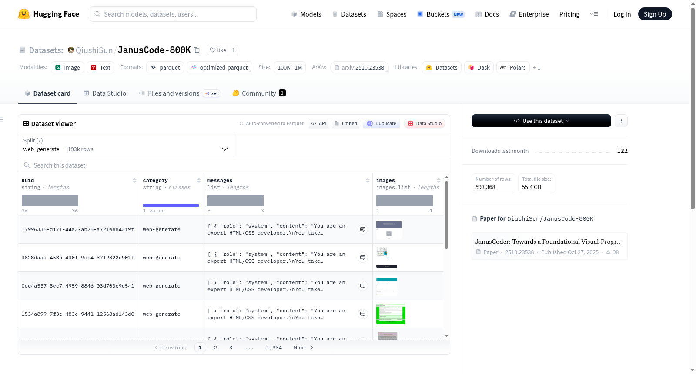
Task: Click the left sidebar toggle icon
Action: [2, 119]
